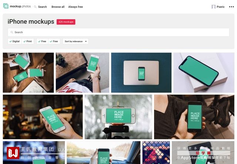The height and width of the screenshot is (164, 237).
Task: Select the iPhone X on white box mockup
Action: (204, 72)
